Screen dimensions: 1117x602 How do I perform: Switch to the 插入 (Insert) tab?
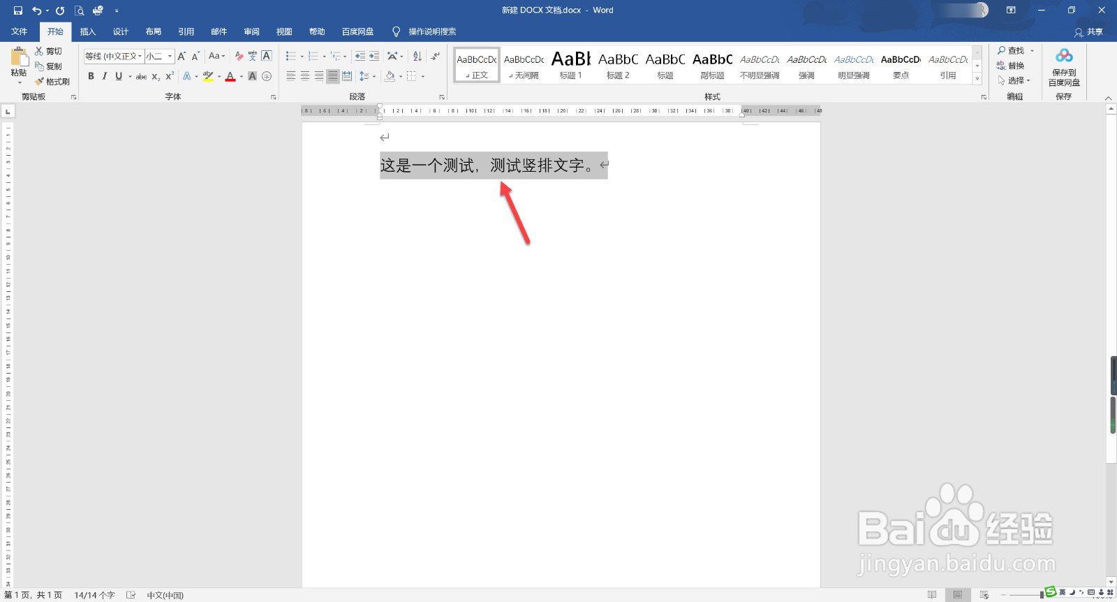pyautogui.click(x=88, y=31)
